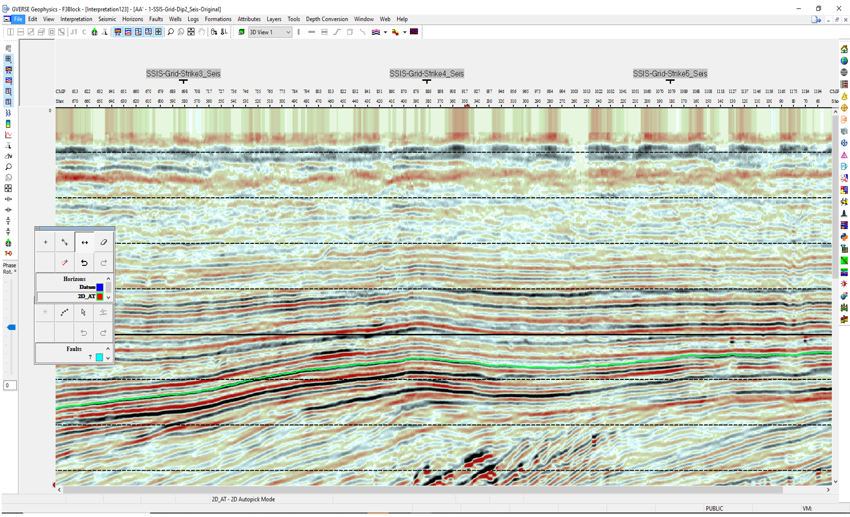Image resolution: width=850 pixels, height=517 pixels.
Task: Click the green 3D view icon
Action: [241, 32]
